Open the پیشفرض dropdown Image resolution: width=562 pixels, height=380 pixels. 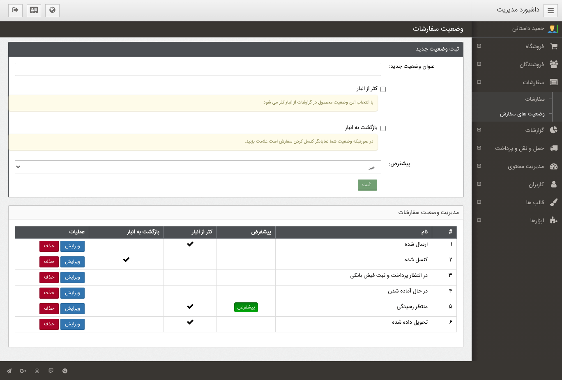[198, 167]
